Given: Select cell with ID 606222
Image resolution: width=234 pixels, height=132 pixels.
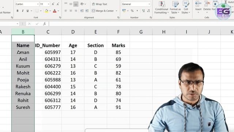Looking at the screenshot, I should pyautogui.click(x=48, y=73).
